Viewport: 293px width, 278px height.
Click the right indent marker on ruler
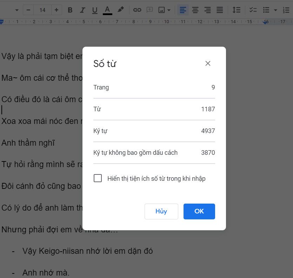[265, 22]
